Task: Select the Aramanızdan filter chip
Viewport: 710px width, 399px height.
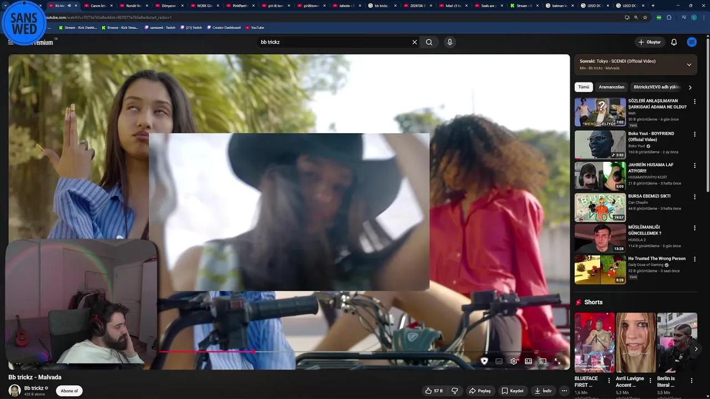Action: [611, 87]
